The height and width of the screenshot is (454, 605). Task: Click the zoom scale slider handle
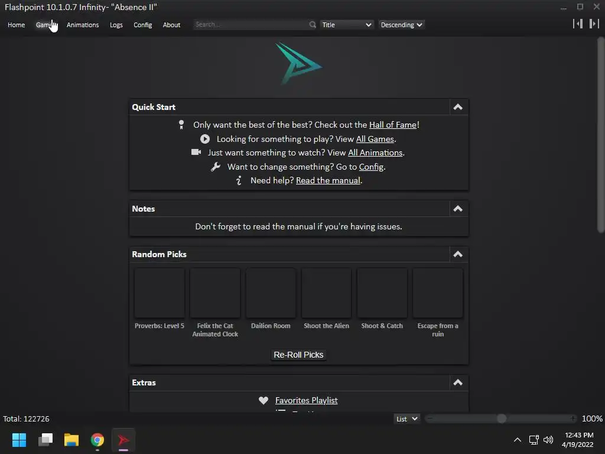[x=502, y=419]
